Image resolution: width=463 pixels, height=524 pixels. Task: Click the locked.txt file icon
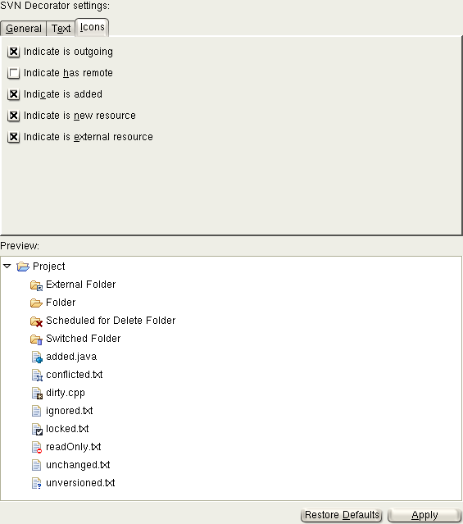pos(37,430)
